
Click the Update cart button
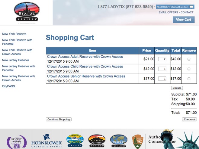(177, 88)
